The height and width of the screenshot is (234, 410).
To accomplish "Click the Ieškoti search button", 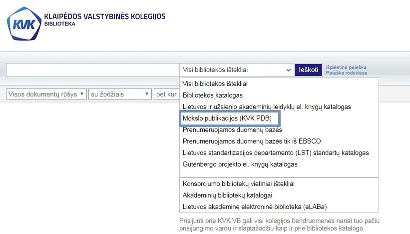I will pyautogui.click(x=308, y=70).
